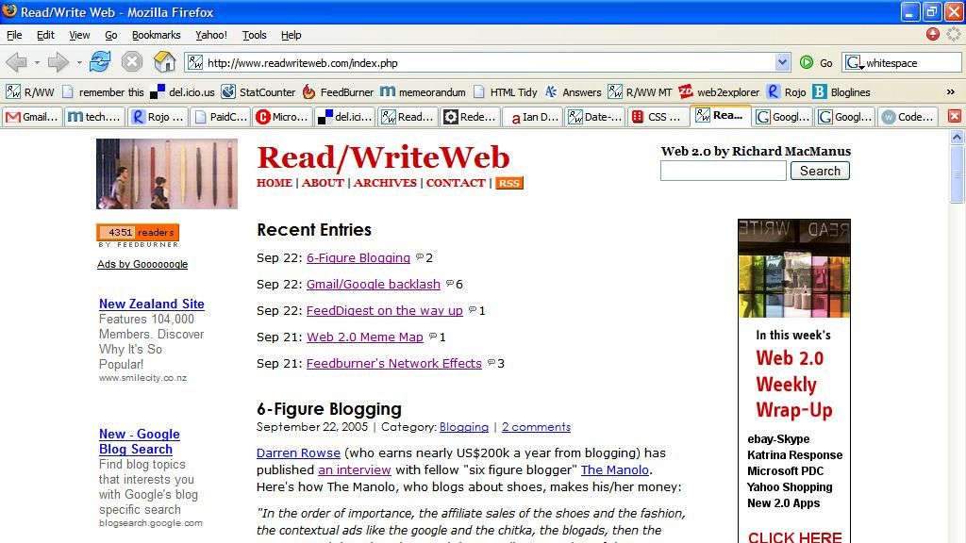Click the site icon in address bar

click(195, 62)
